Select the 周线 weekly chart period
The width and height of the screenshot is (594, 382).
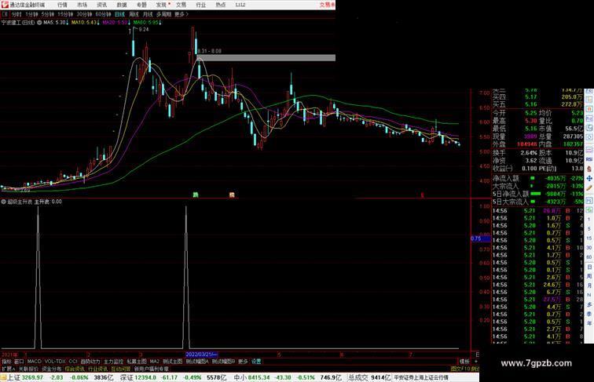tap(134, 14)
